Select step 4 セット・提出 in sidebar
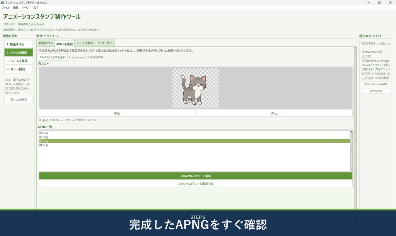This screenshot has height=236, width=396. [x=19, y=69]
